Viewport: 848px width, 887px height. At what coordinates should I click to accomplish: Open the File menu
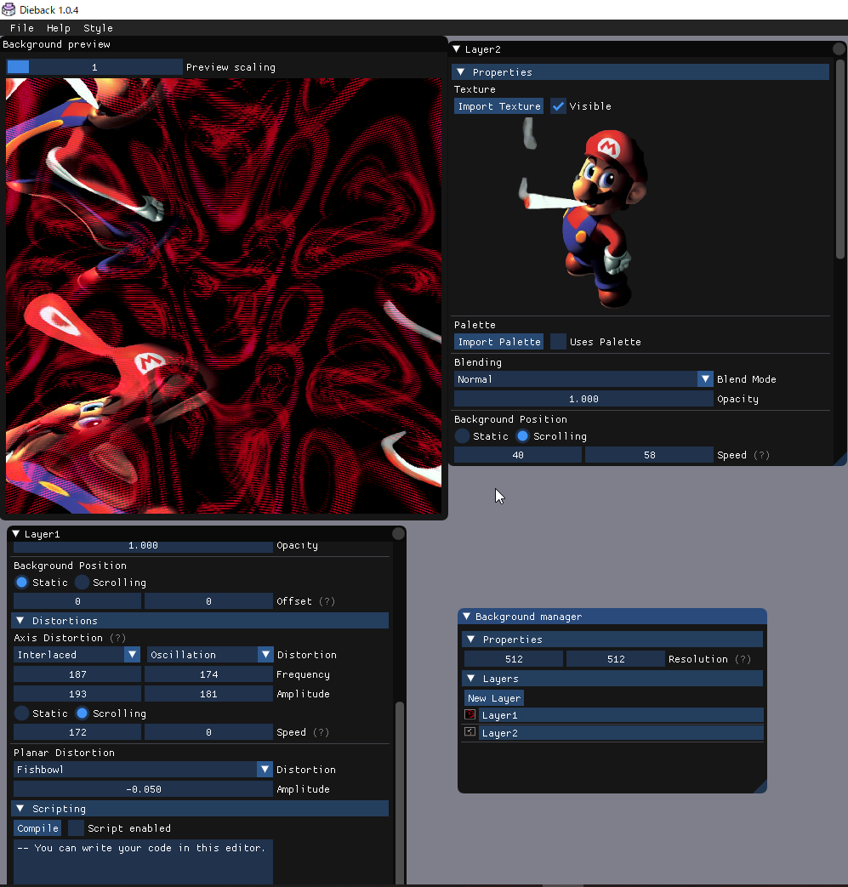pos(22,28)
